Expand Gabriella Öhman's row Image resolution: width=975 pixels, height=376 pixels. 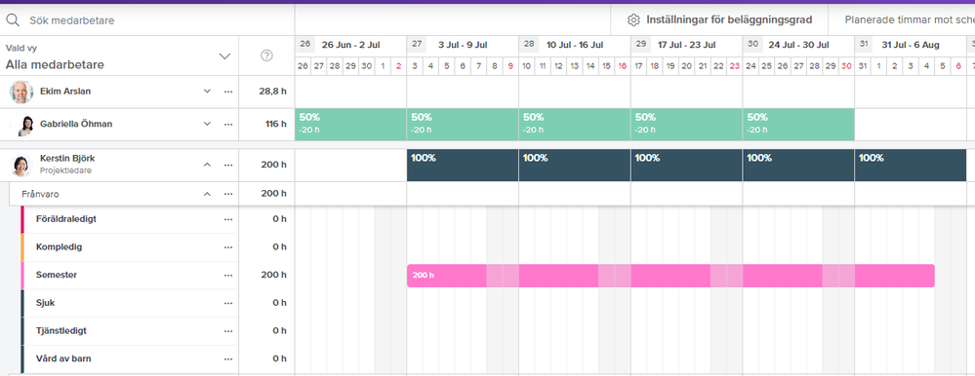[x=207, y=124]
